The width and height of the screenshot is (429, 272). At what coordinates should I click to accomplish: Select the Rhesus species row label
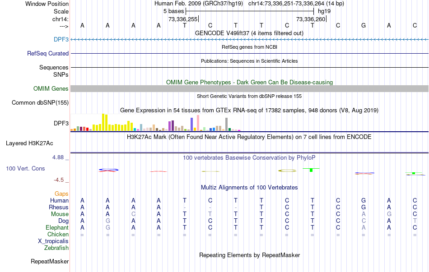[59, 207]
